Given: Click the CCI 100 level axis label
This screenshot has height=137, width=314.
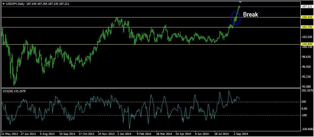Looking at the screenshot, I should [304, 102].
